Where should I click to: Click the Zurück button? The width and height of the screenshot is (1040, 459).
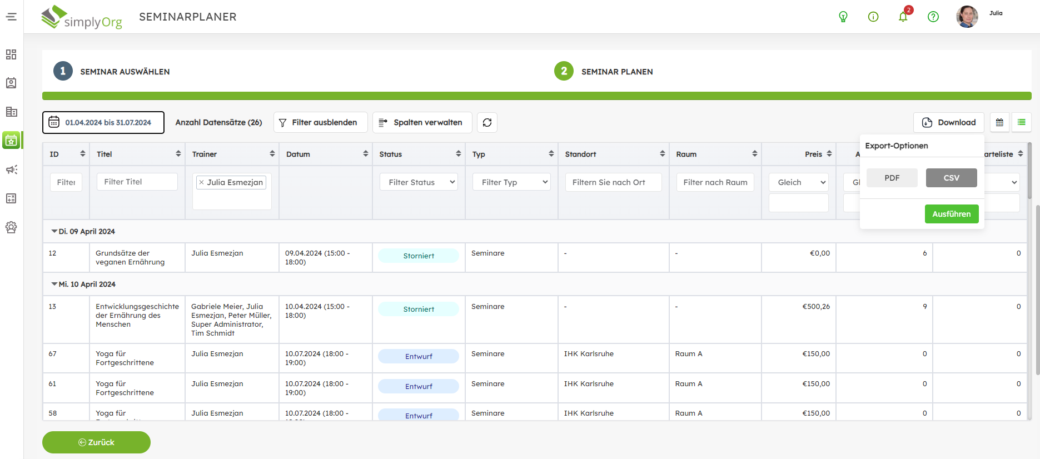pos(96,442)
